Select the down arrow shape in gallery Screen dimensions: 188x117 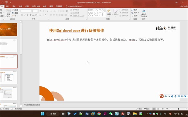pyautogui.click(x=103, y=13)
